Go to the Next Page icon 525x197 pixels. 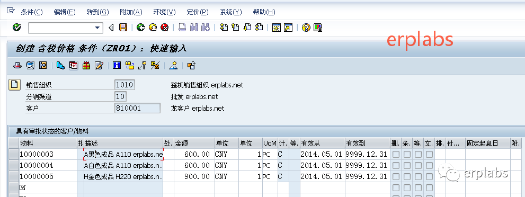tap(247, 28)
